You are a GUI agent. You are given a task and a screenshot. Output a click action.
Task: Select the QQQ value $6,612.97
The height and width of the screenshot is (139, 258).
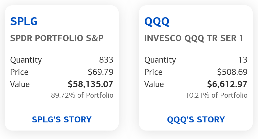pyautogui.click(x=227, y=84)
